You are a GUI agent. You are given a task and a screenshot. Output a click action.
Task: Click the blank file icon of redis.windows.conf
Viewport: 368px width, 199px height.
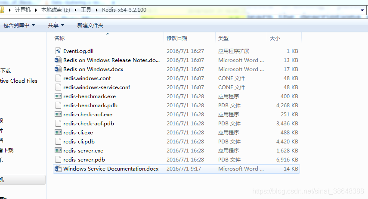tap(58, 78)
